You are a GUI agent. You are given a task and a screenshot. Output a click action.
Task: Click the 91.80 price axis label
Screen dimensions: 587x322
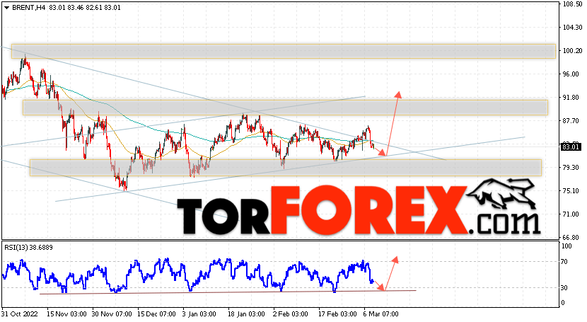571,98
